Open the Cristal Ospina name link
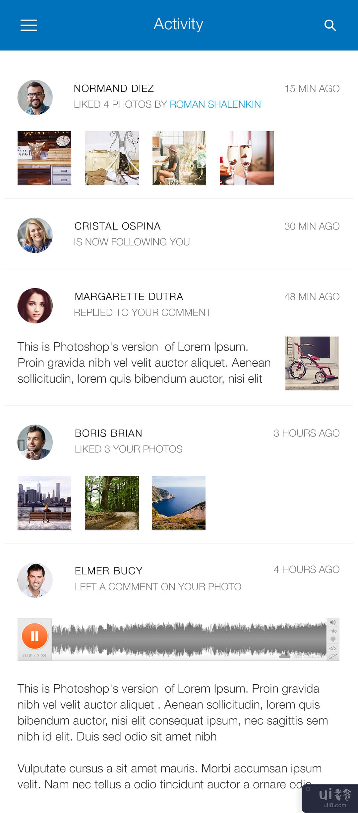This screenshot has width=358, height=813. 117,226
